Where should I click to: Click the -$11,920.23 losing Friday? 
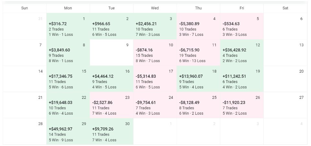tap(242, 105)
